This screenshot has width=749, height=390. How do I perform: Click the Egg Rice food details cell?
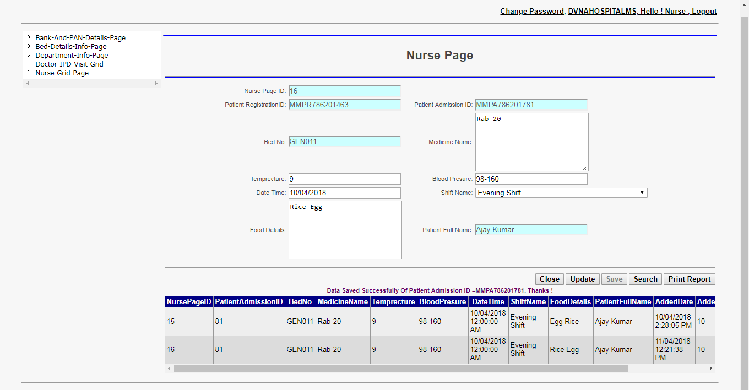point(571,321)
